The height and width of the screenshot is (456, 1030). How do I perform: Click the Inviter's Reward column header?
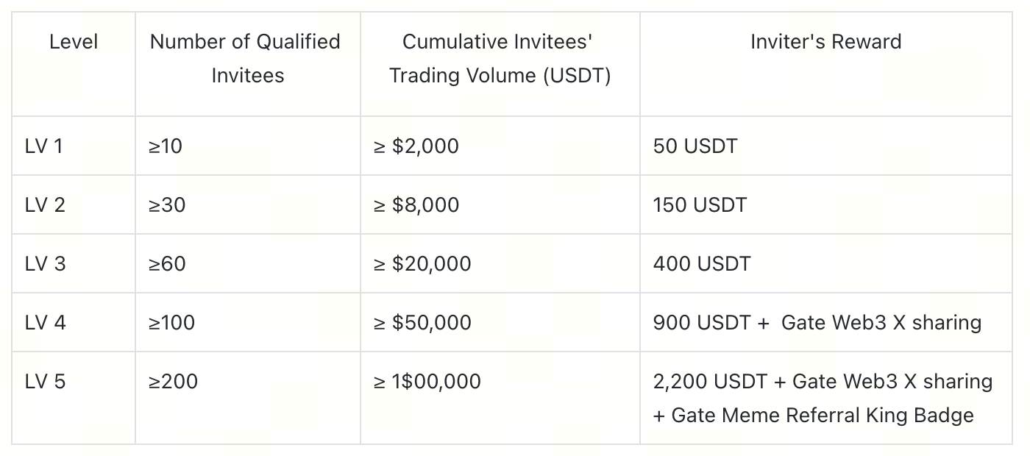(825, 42)
